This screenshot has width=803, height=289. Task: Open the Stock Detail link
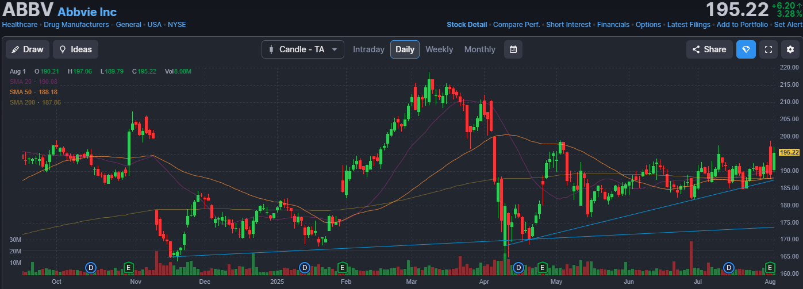click(467, 25)
